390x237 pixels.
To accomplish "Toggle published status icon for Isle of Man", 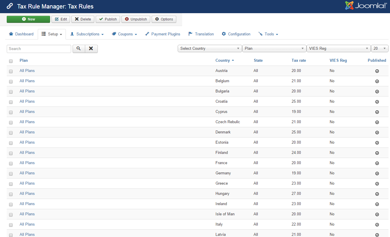I will tap(377, 214).
